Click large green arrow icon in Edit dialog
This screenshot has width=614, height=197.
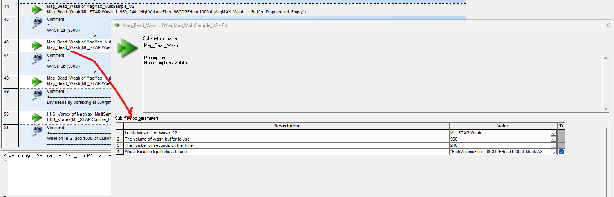pyautogui.click(x=128, y=49)
